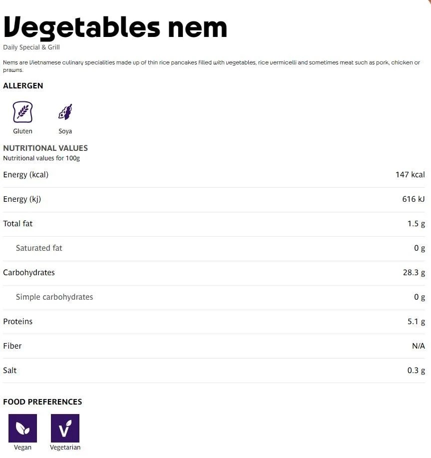This screenshot has height=458, width=431.
Task: Click the Vegetarian label under icon
Action: (65, 448)
